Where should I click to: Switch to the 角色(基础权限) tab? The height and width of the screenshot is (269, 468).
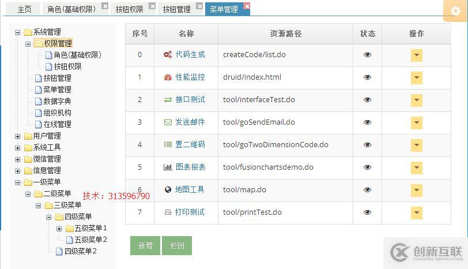71,9
